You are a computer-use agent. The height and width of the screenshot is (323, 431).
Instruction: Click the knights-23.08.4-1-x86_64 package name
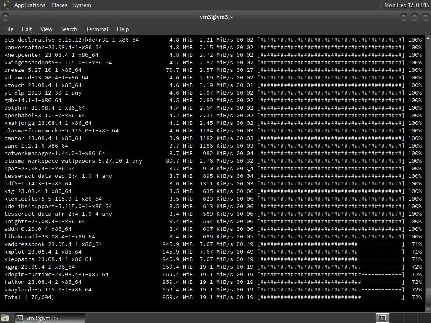45,221
